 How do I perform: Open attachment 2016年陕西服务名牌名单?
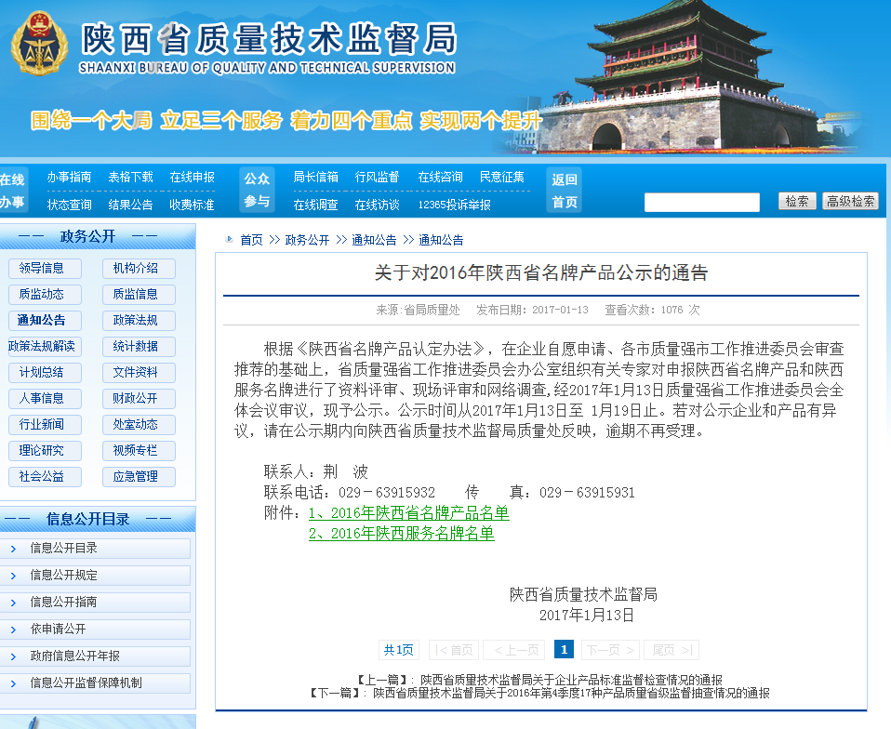pyautogui.click(x=401, y=534)
